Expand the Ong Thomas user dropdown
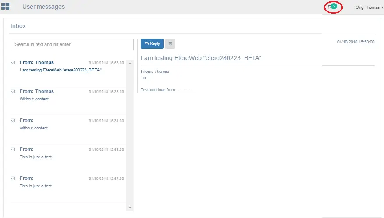This screenshot has height=218, width=384. tap(369, 7)
